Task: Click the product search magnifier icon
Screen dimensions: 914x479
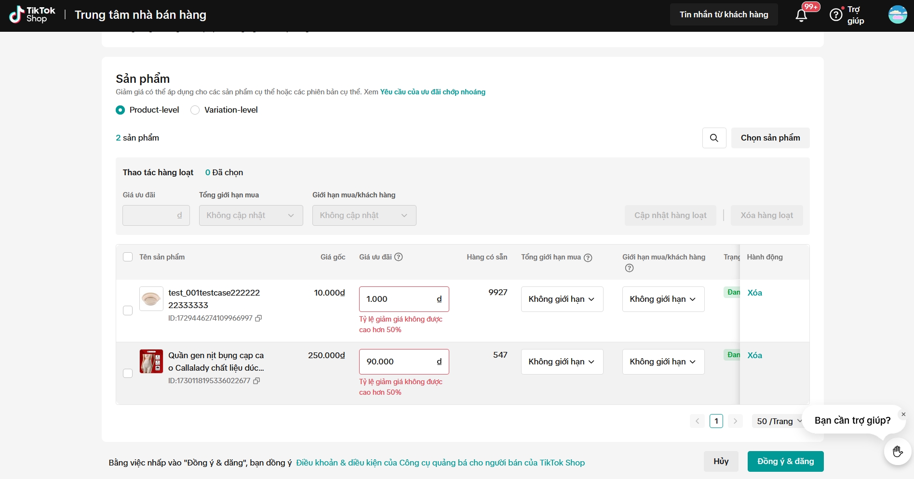Action: 714,138
